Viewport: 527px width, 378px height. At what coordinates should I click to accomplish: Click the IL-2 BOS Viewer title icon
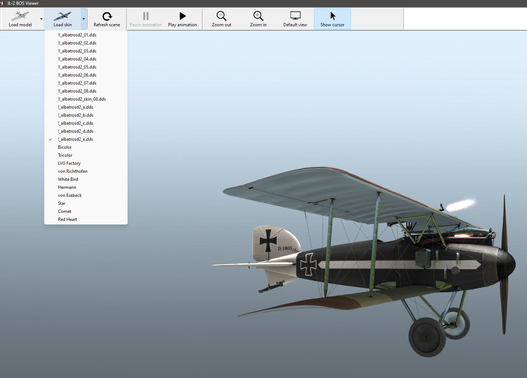pos(3,3)
